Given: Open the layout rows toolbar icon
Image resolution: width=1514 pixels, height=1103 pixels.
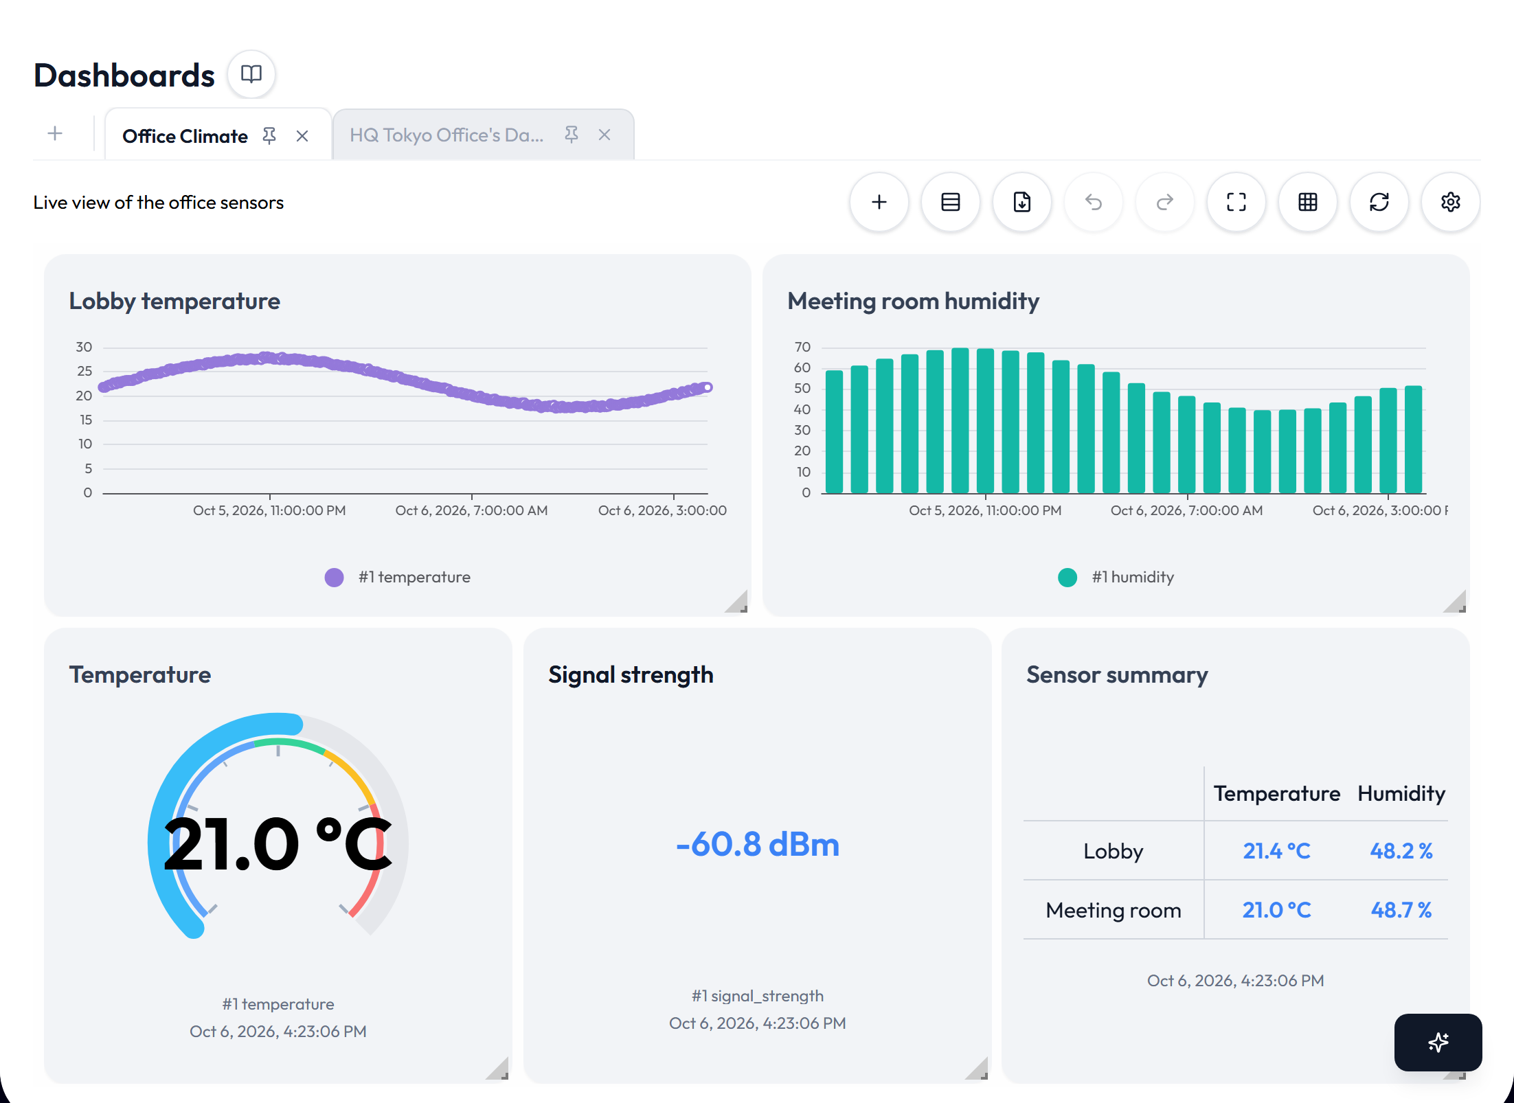Looking at the screenshot, I should [951, 202].
